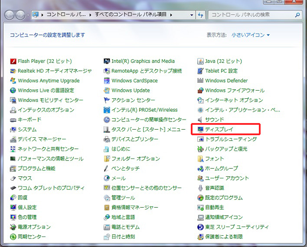Expand the address bar history dropdown arrow
The width and height of the screenshot is (307, 247).
(x=192, y=15)
